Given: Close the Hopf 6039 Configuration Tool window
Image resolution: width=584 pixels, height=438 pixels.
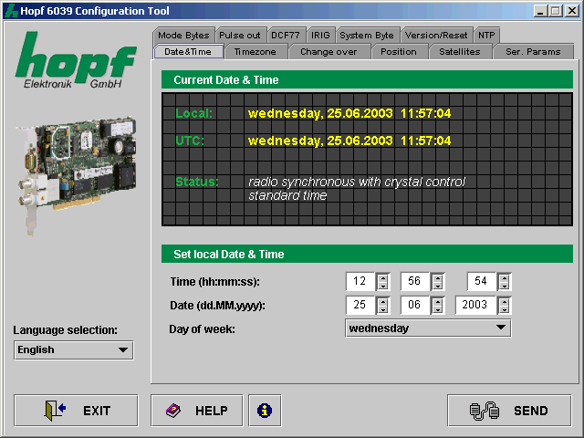Looking at the screenshot, I should point(572,11).
